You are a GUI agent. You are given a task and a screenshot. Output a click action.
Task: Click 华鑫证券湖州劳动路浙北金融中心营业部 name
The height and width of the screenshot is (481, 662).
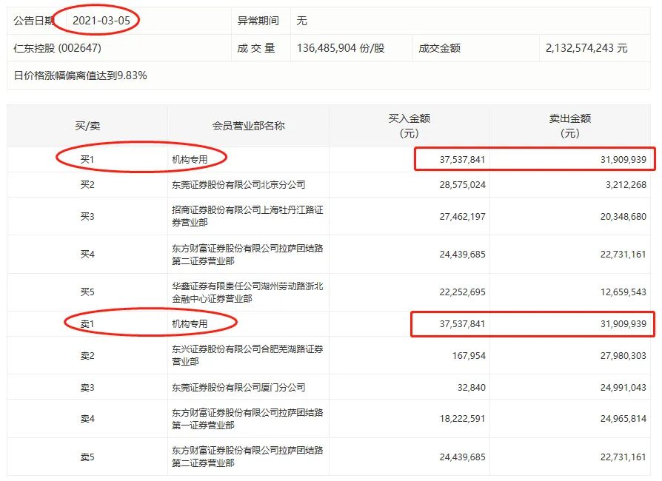tap(247, 292)
